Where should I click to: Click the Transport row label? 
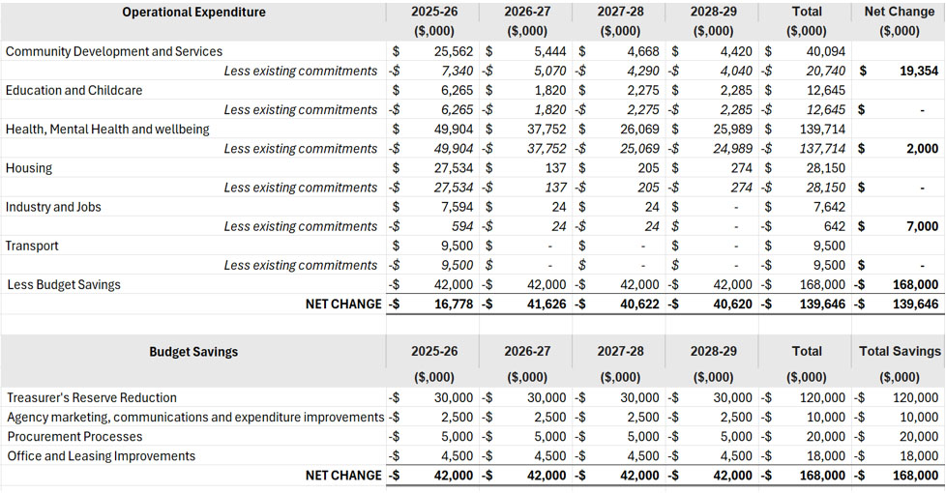click(32, 246)
